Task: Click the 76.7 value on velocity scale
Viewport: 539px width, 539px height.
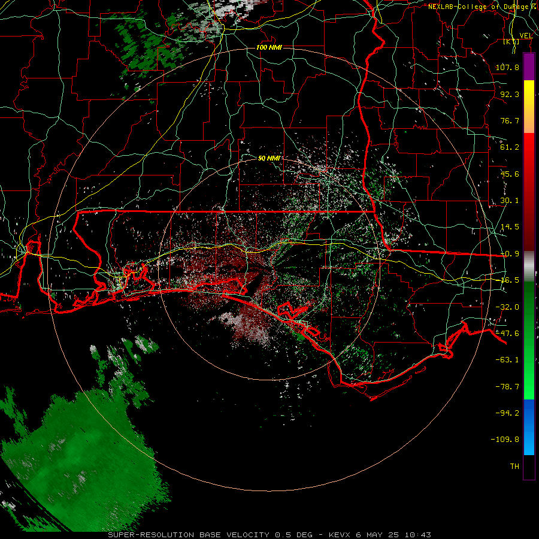Action: pyautogui.click(x=510, y=120)
